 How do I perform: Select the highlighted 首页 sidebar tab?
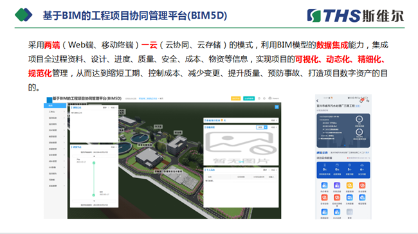(55, 105)
